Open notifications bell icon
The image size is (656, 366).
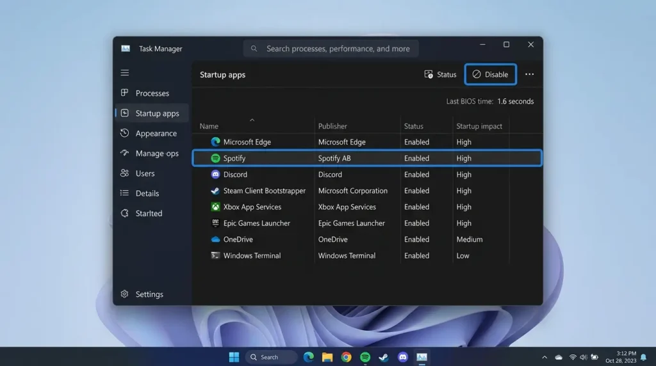pyautogui.click(x=644, y=357)
